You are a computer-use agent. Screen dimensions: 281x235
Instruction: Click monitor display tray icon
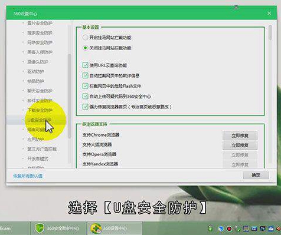point(246,229)
